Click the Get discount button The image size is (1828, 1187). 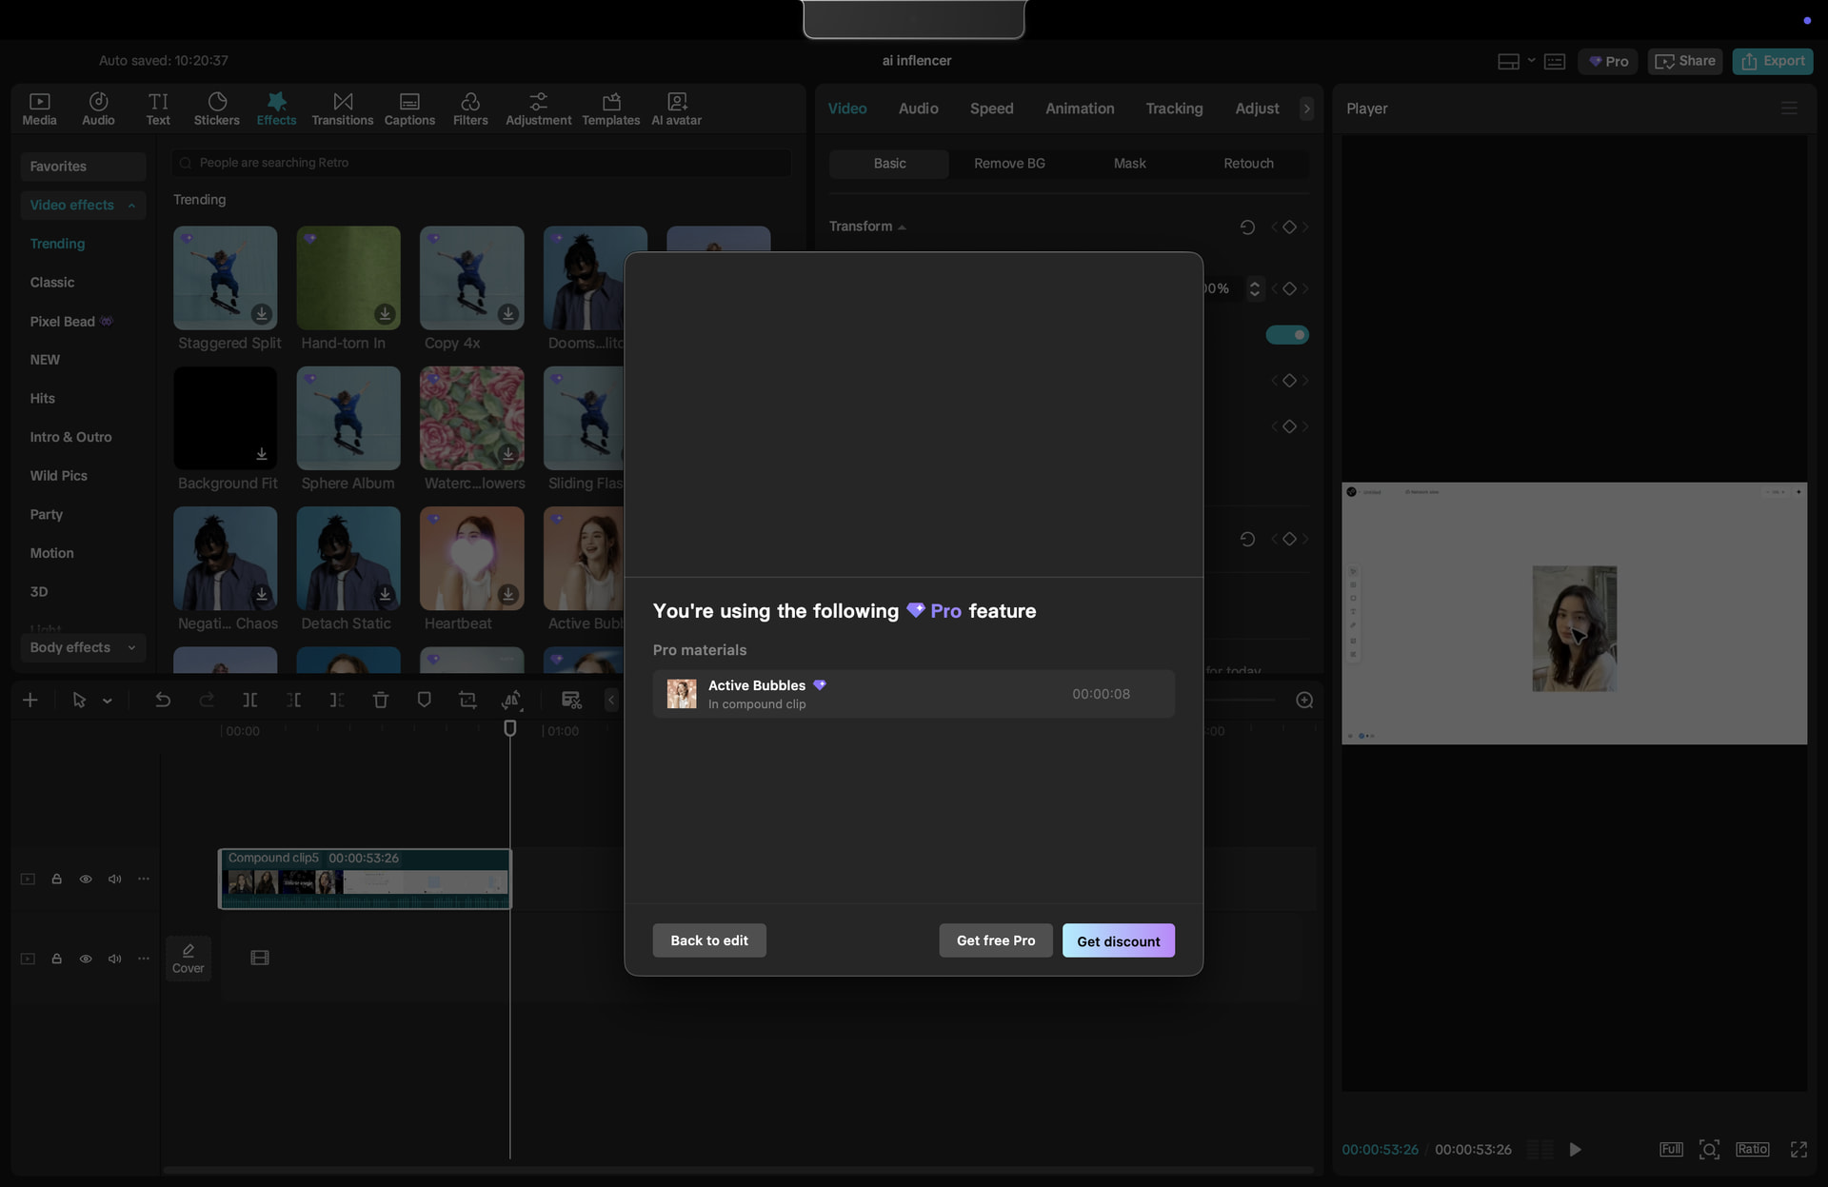[x=1118, y=940]
